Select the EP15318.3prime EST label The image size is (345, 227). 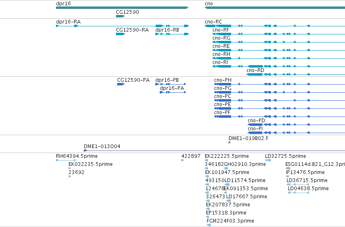tap(226, 213)
